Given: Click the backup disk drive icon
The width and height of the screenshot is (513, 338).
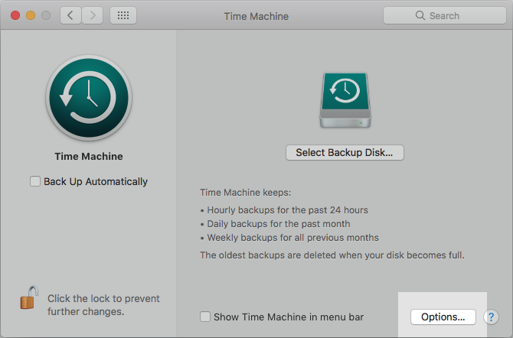Looking at the screenshot, I should click(344, 100).
